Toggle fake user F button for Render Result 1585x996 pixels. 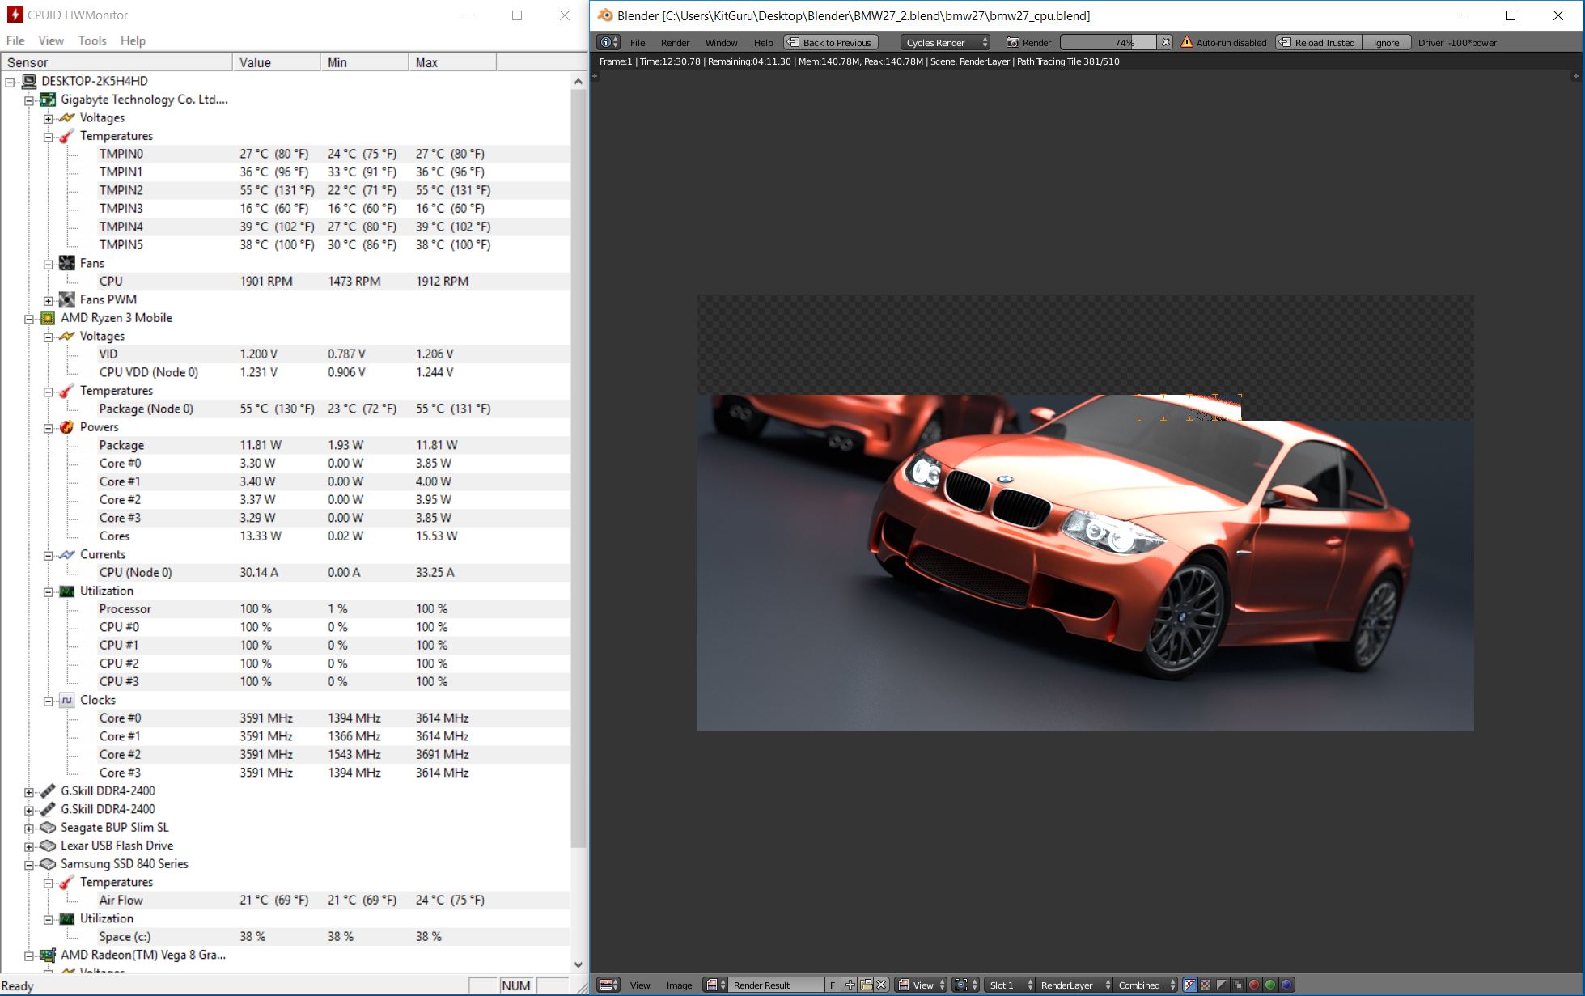point(833,985)
